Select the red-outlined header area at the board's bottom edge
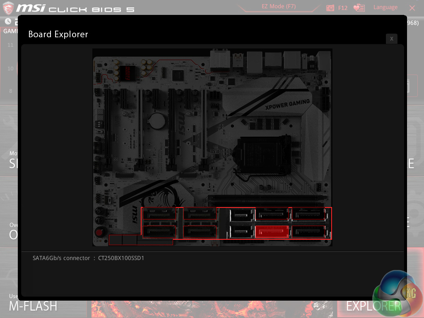Viewport: 424px width, 318px height. click(x=141, y=240)
